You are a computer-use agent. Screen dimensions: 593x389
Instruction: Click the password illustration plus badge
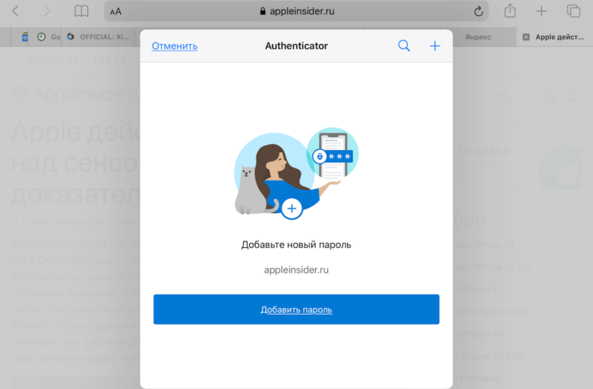click(292, 209)
